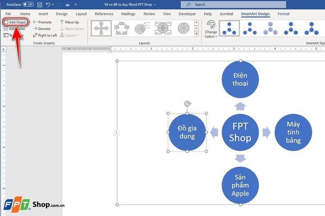Open the SmartArt text pane side arrow

tap(117, 133)
